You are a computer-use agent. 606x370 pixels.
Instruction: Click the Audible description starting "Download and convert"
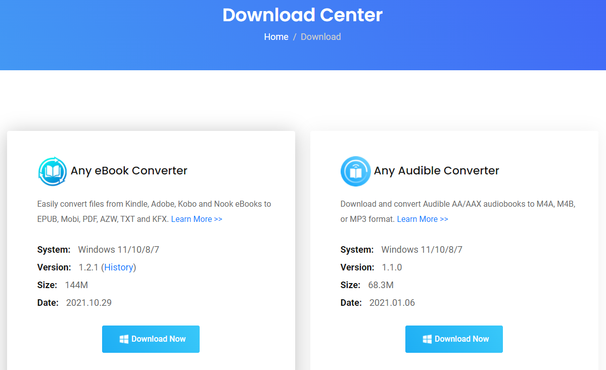(x=458, y=211)
